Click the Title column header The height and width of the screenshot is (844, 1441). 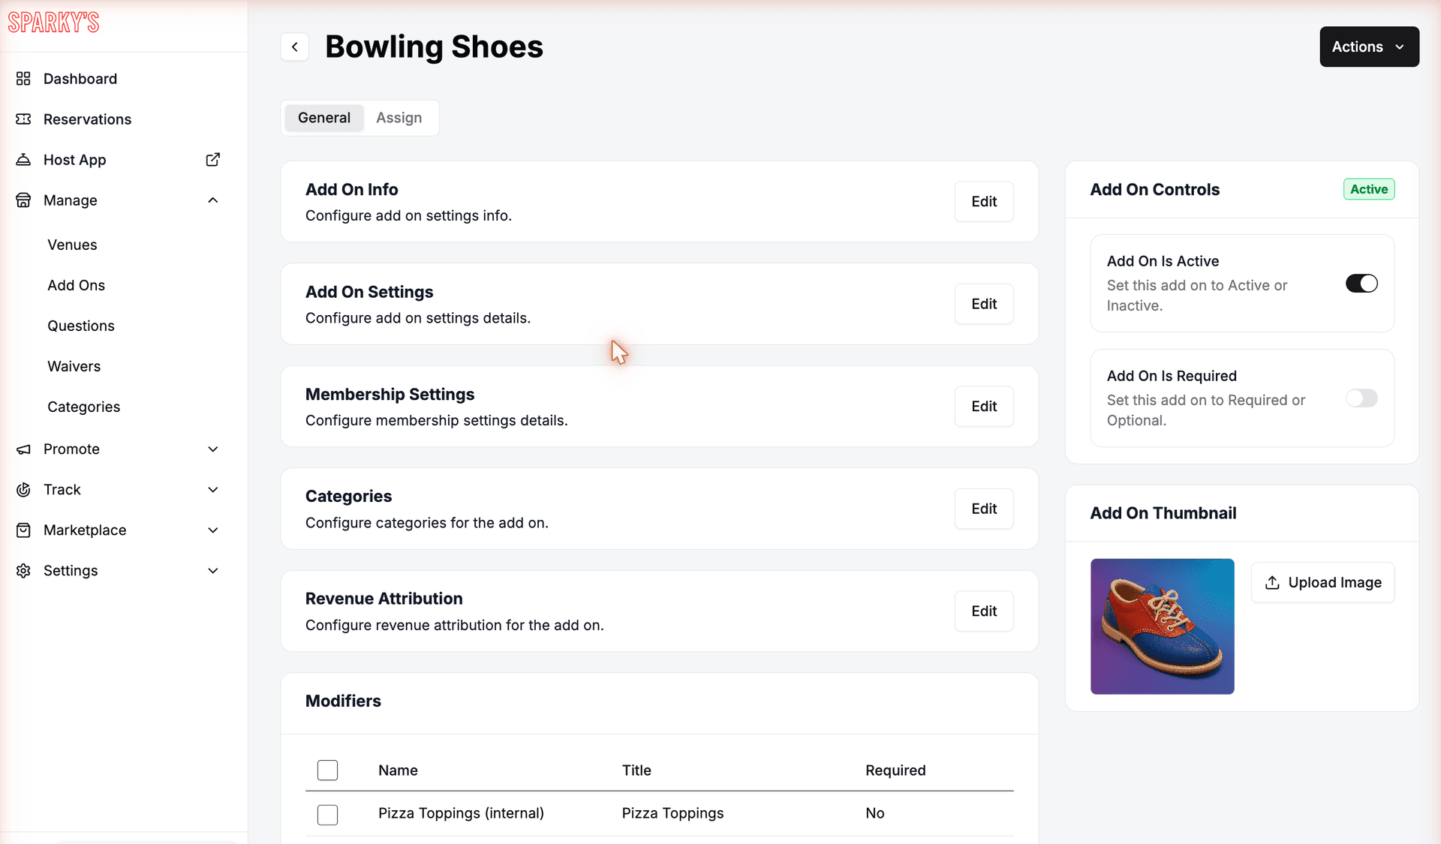pos(636,770)
